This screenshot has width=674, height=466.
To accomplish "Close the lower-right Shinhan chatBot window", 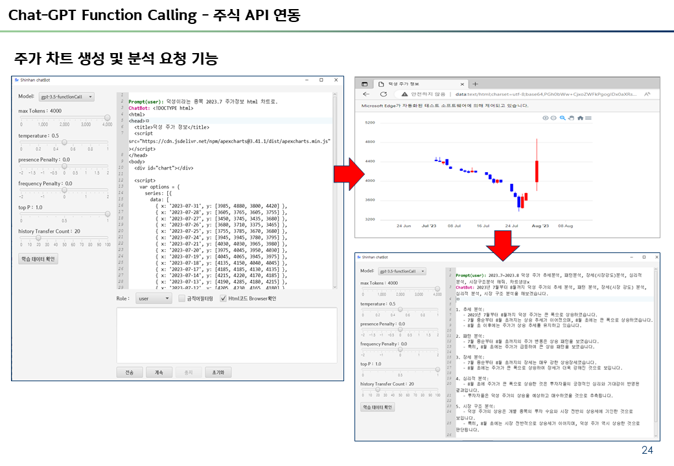I will 657,257.
